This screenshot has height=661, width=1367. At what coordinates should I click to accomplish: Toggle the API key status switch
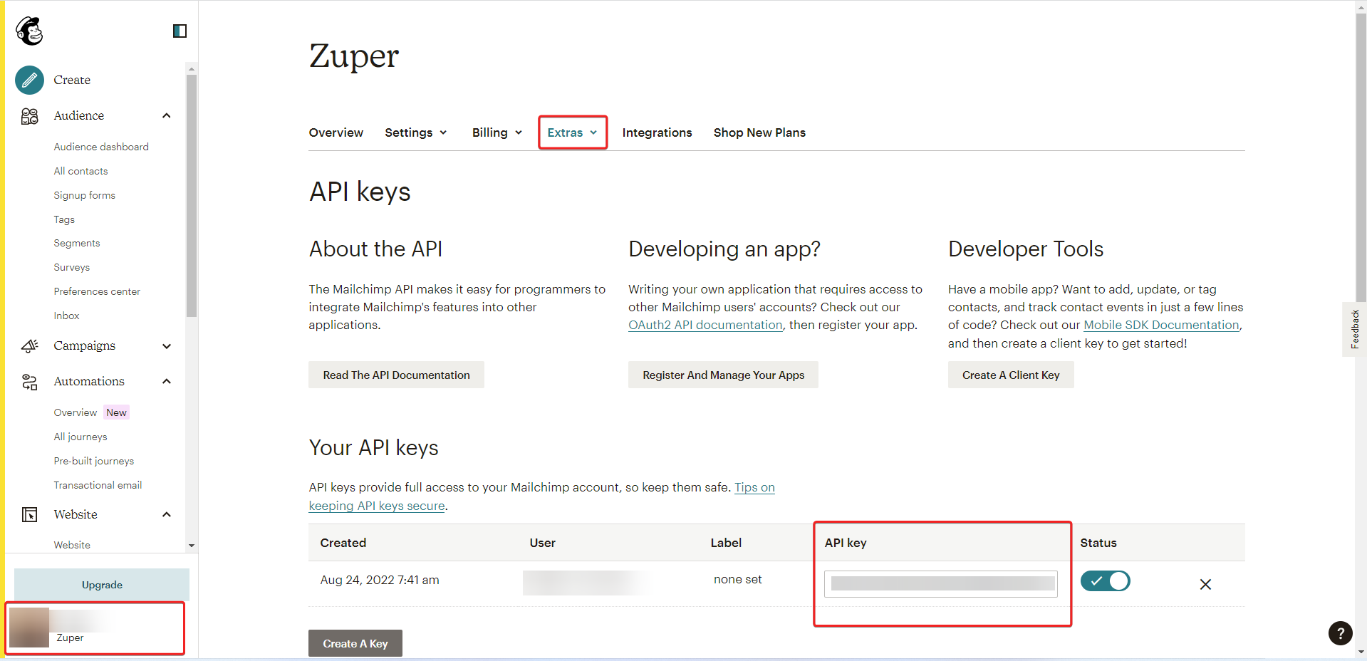(1105, 581)
